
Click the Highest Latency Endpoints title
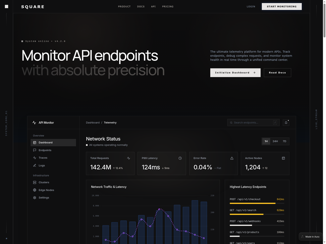[x=248, y=187]
